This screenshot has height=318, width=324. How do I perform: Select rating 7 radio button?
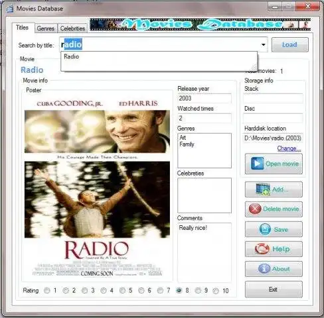(160, 290)
